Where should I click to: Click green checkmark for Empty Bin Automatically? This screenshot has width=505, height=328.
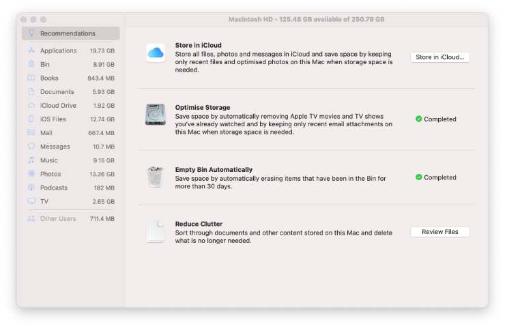pyautogui.click(x=419, y=177)
